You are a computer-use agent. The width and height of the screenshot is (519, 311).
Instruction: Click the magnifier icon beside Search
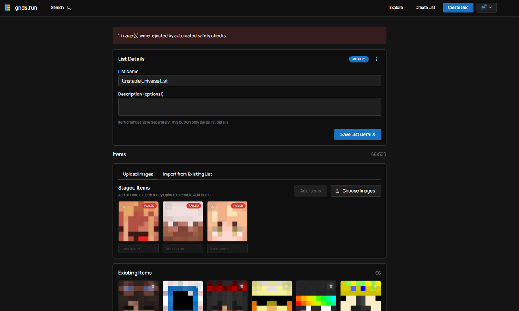(x=69, y=8)
